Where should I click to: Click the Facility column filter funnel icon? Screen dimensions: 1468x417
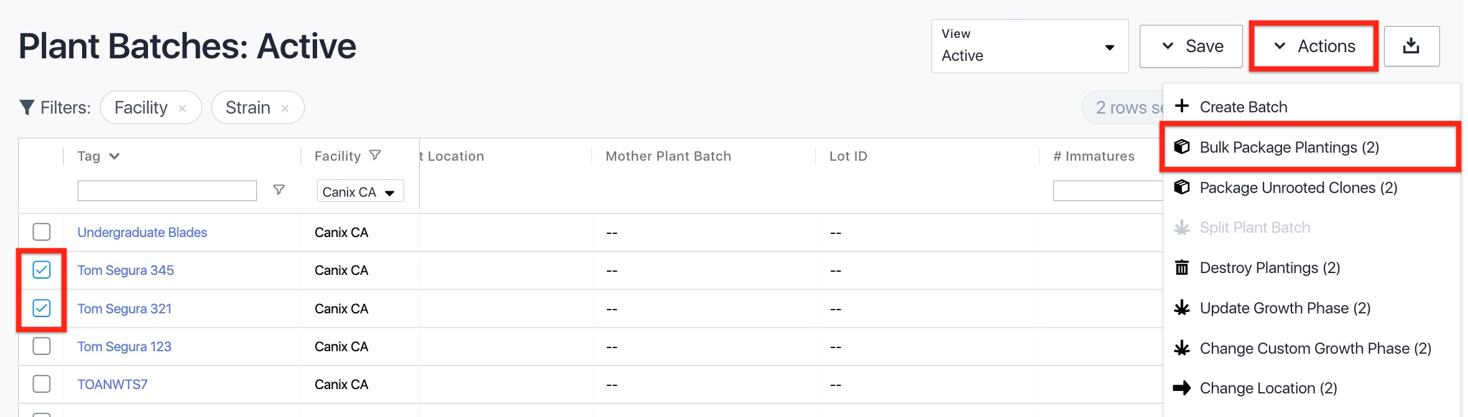(x=375, y=155)
